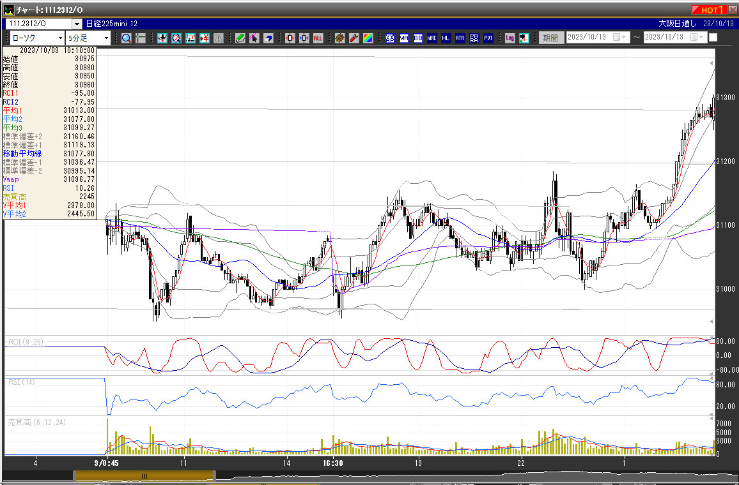The height and width of the screenshot is (485, 739).
Task: Click the RSI value 10.26 in data panel
Action: tap(85, 188)
